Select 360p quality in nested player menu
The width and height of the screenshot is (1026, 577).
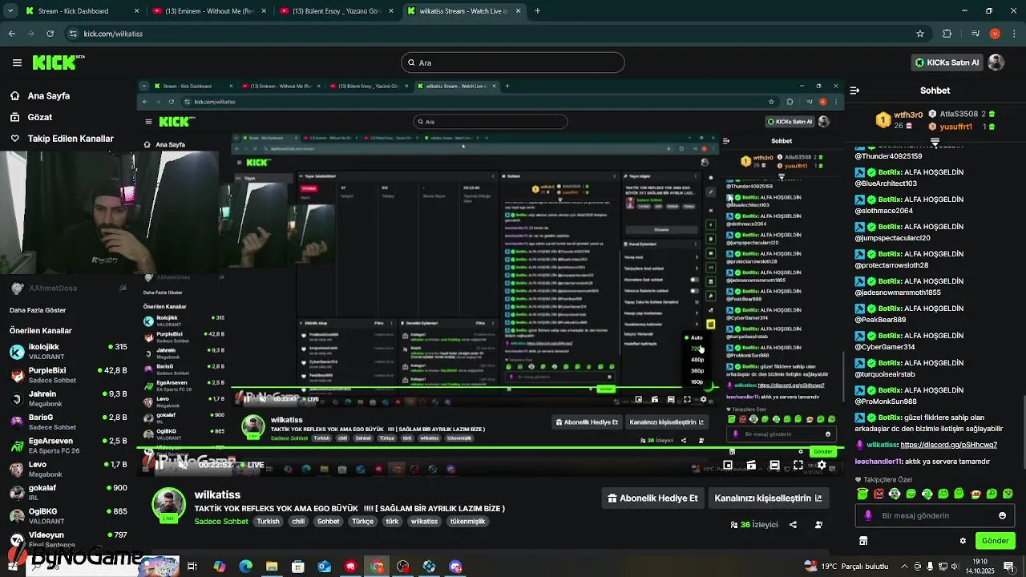click(697, 371)
